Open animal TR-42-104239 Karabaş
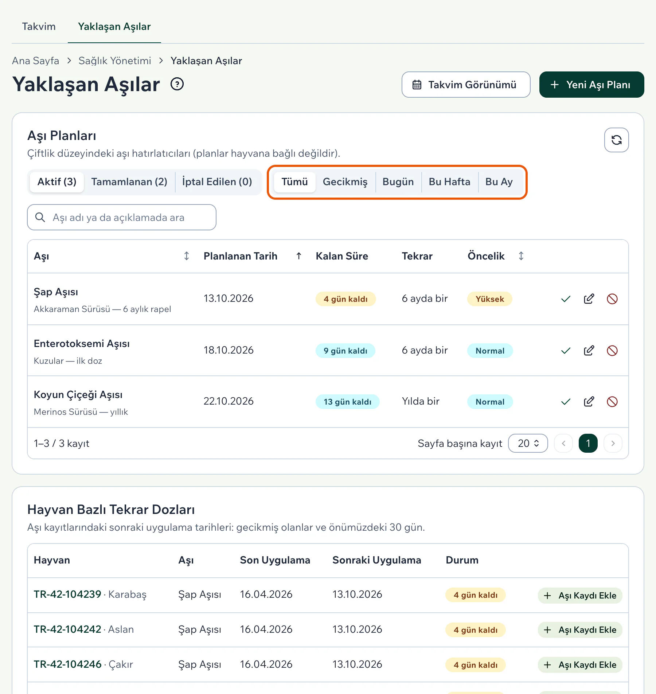This screenshot has height=694, width=656. [90, 594]
